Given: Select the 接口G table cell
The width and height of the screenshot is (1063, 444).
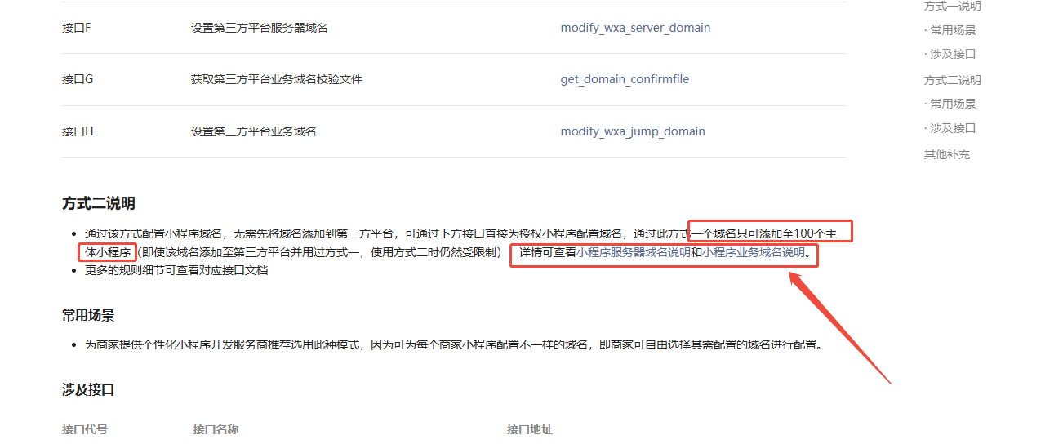Looking at the screenshot, I should click(78, 79).
